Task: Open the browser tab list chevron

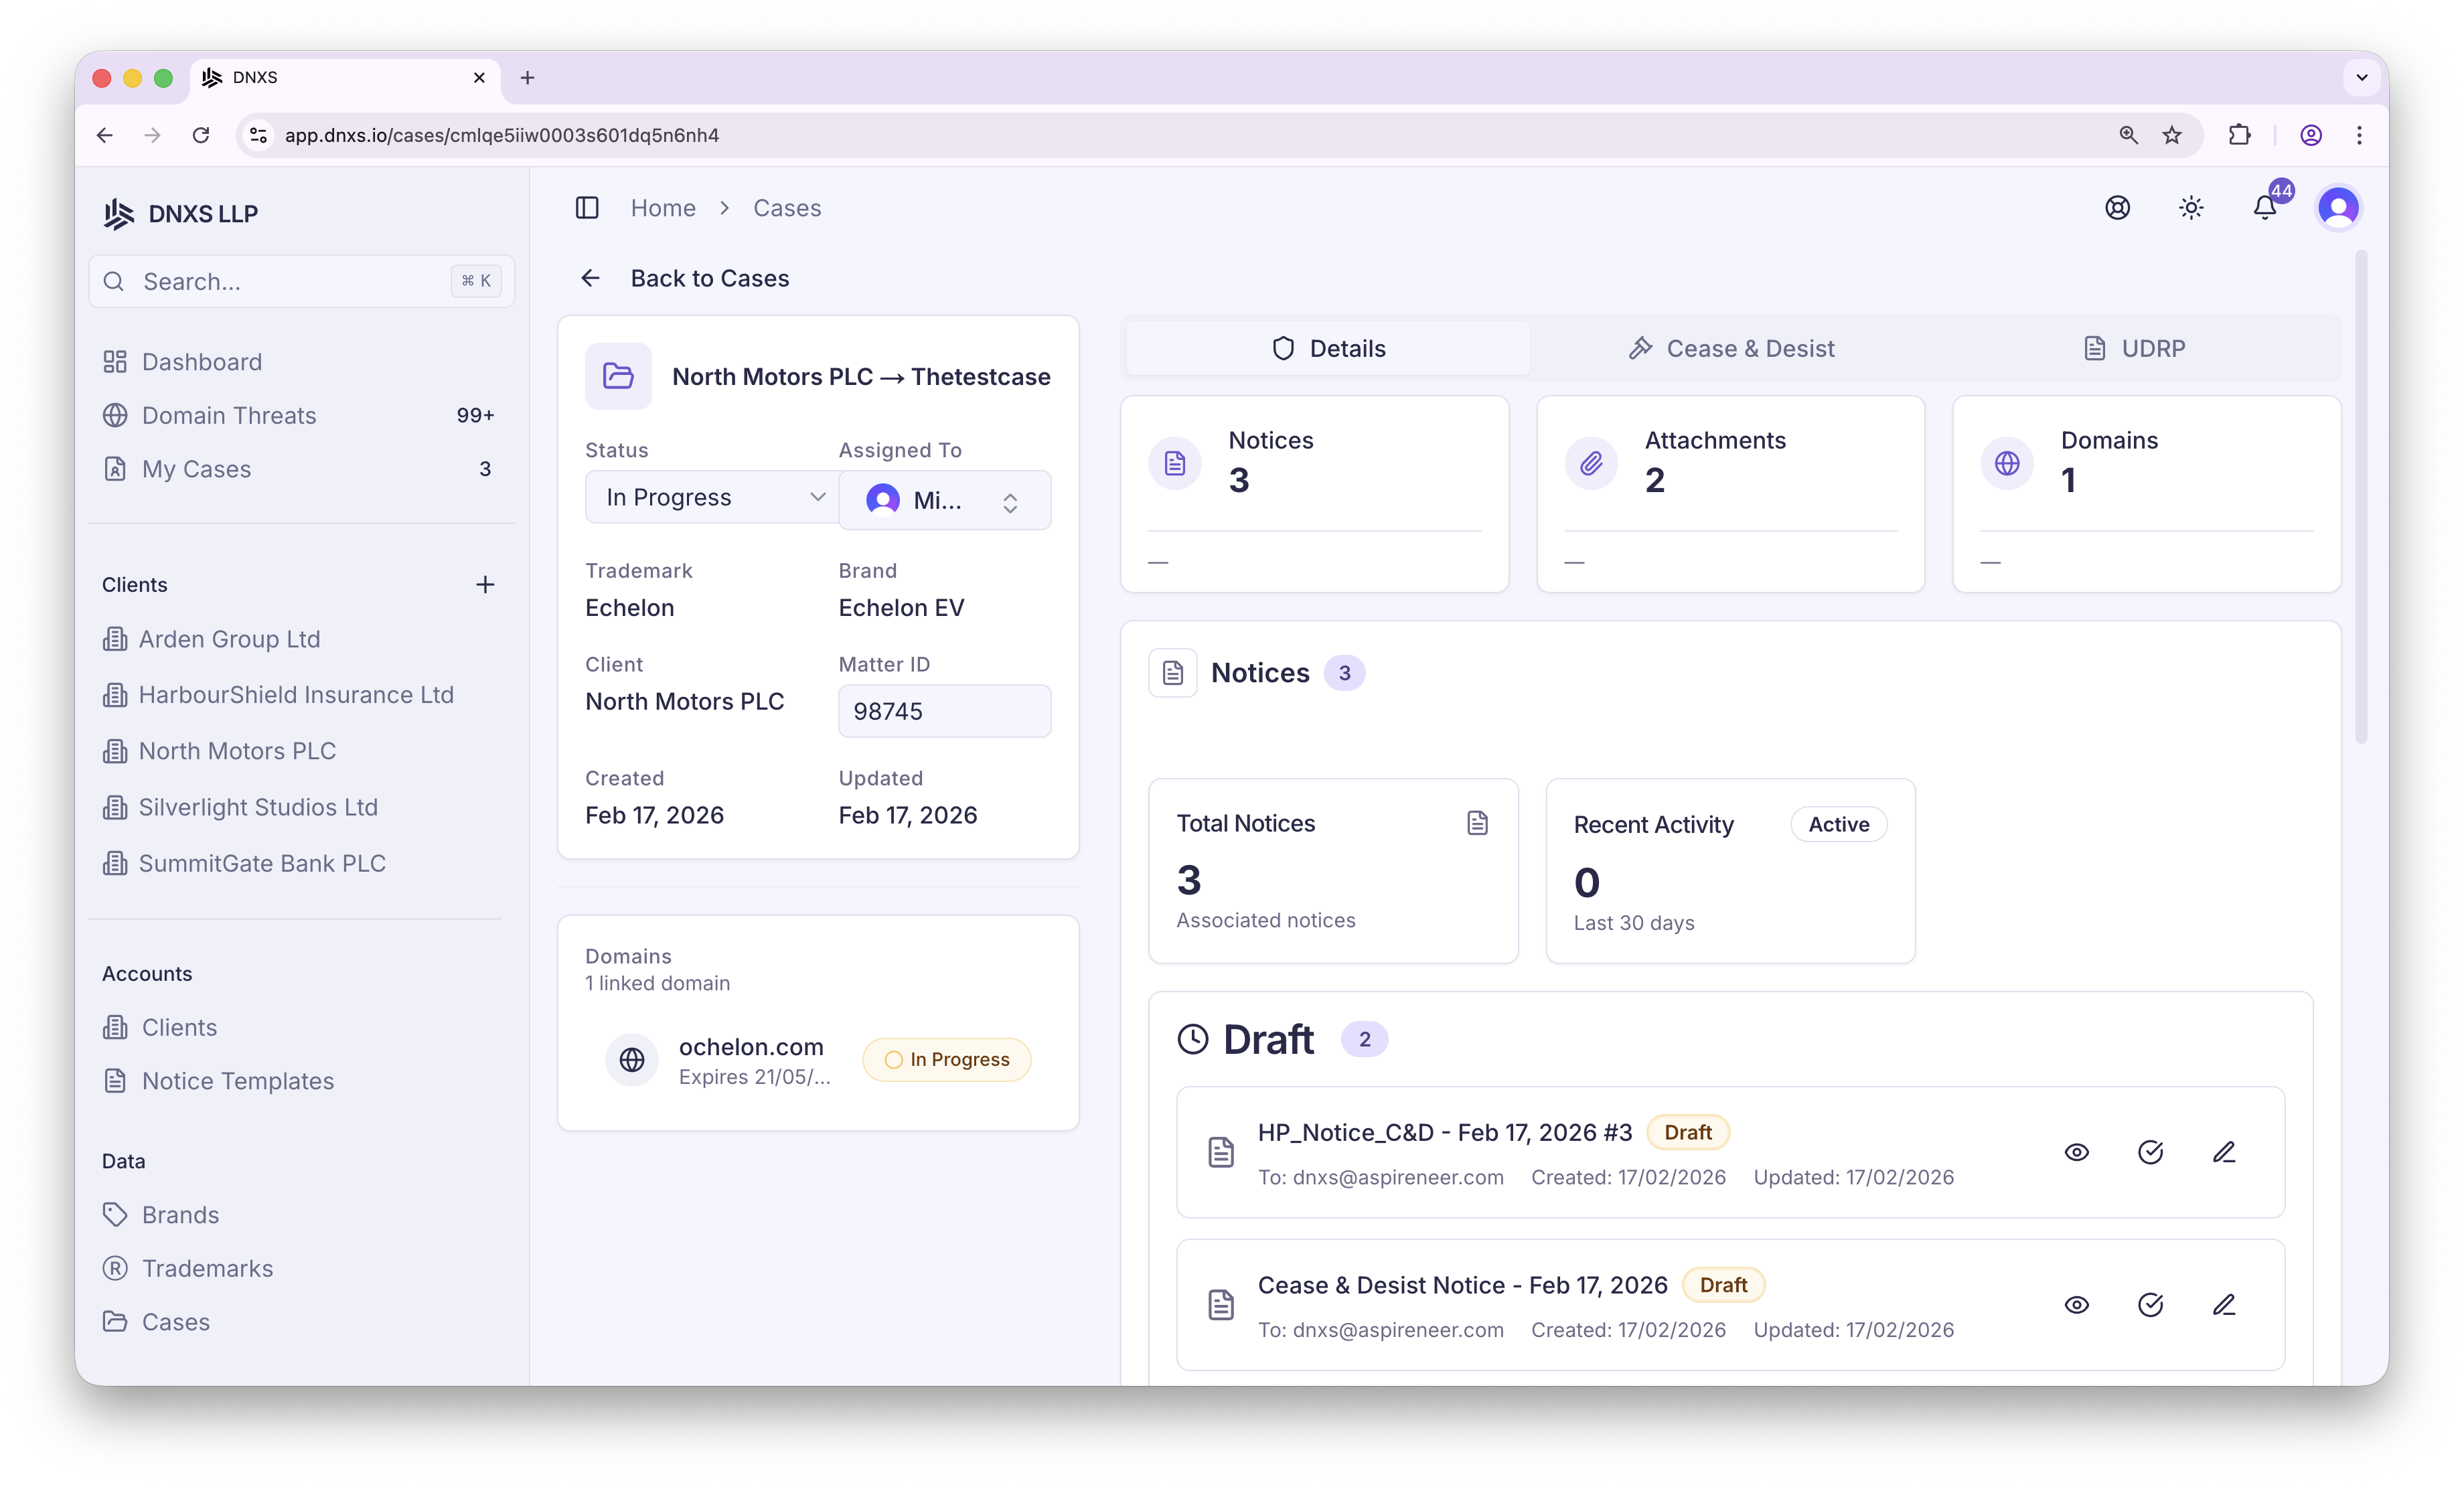Action: pos(2362,77)
